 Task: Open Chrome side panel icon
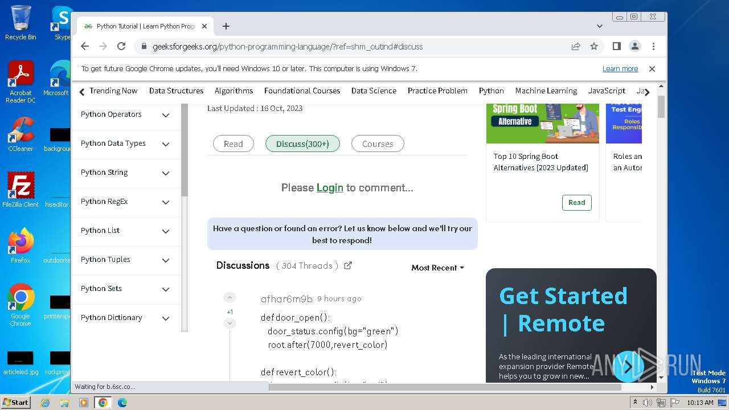[x=616, y=46]
